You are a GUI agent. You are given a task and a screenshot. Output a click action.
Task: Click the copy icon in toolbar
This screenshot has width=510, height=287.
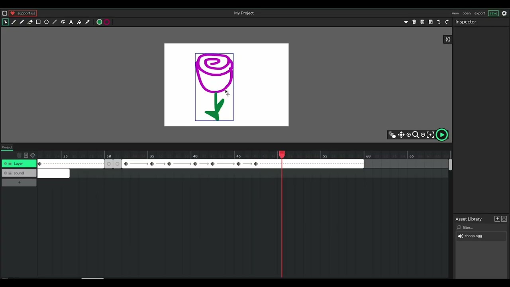pos(422,22)
